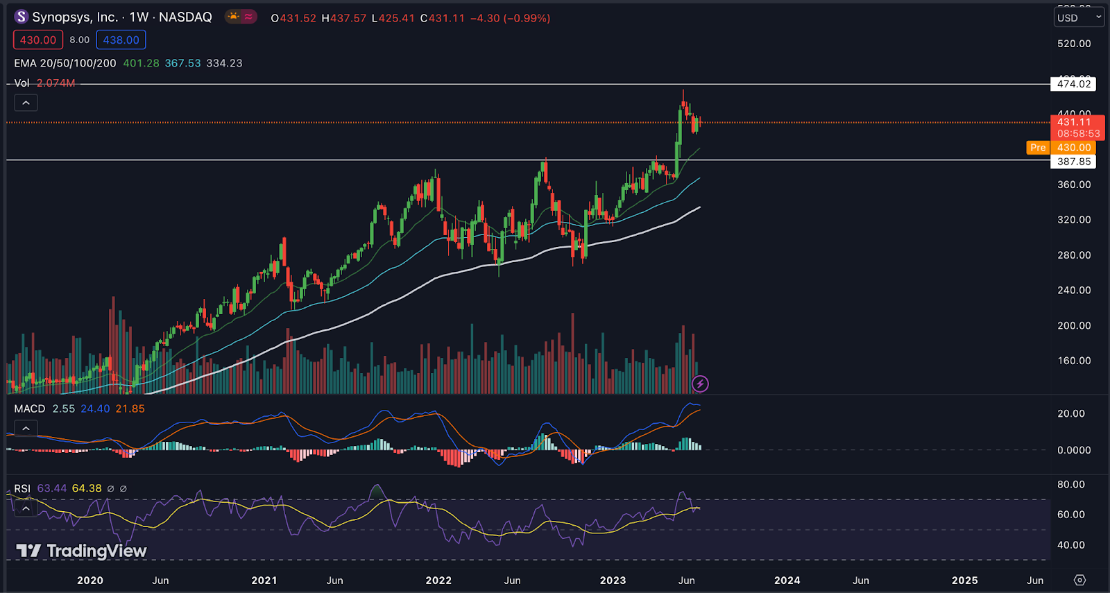Open the USD currency dropdown
The image size is (1110, 593).
[1079, 17]
